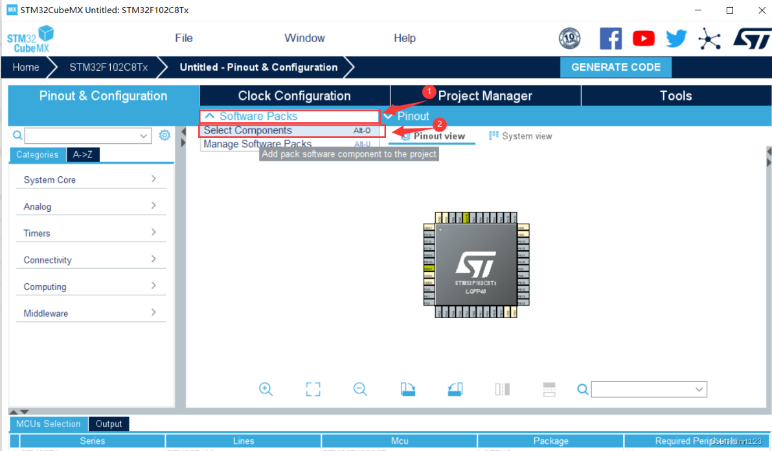Rotate the chip view clockwise

[x=407, y=389]
